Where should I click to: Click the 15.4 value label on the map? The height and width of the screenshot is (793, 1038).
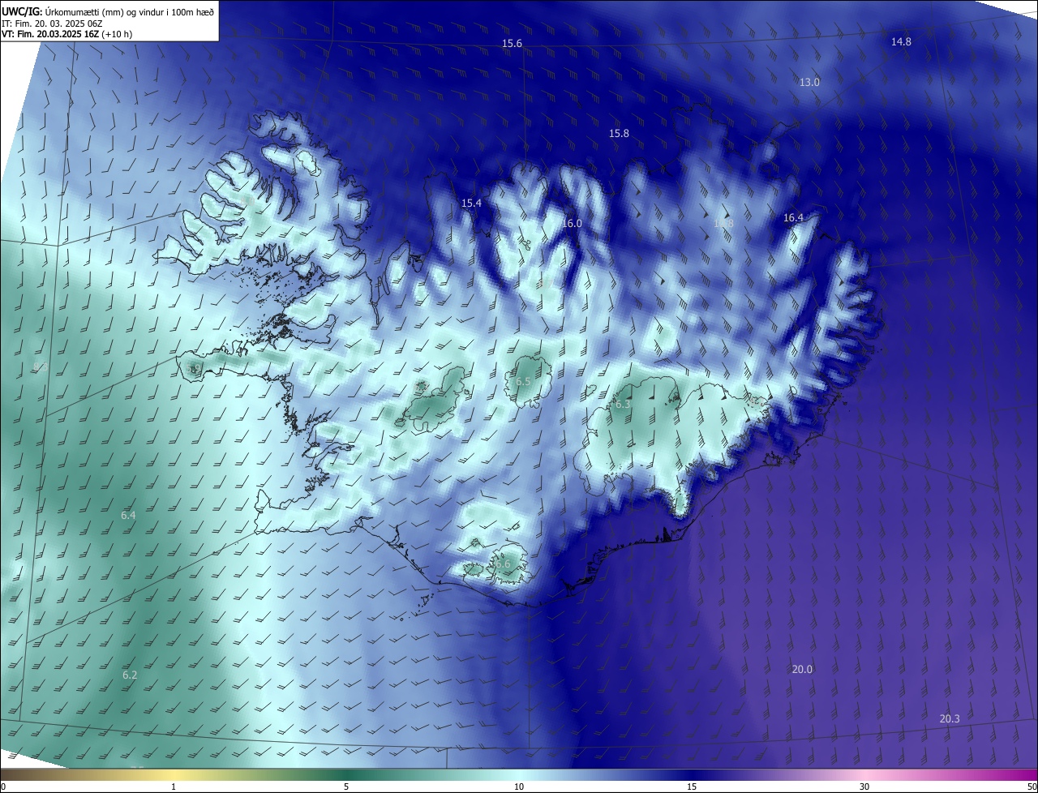pyautogui.click(x=471, y=204)
